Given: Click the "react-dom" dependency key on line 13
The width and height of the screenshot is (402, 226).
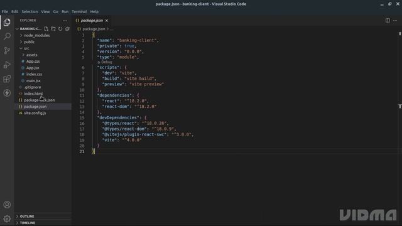Looking at the screenshot, I should (x=116, y=106).
